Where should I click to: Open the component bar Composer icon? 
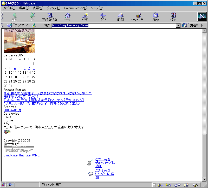click(x=195, y=185)
